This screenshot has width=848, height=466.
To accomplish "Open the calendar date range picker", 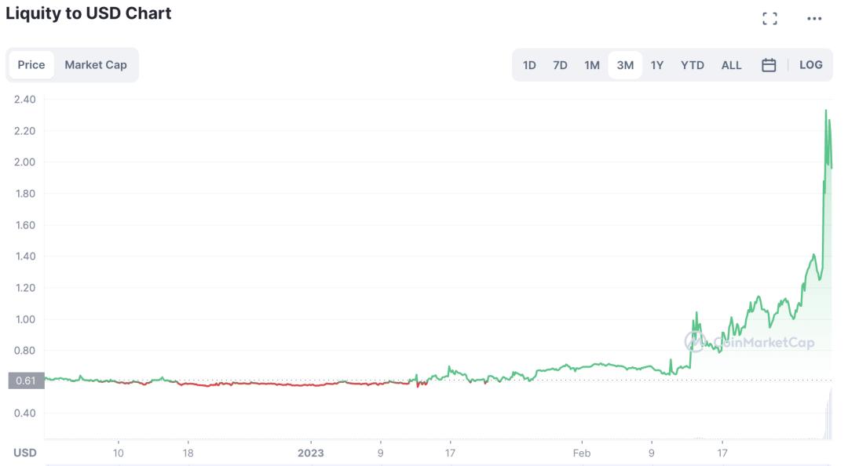I will [769, 65].
